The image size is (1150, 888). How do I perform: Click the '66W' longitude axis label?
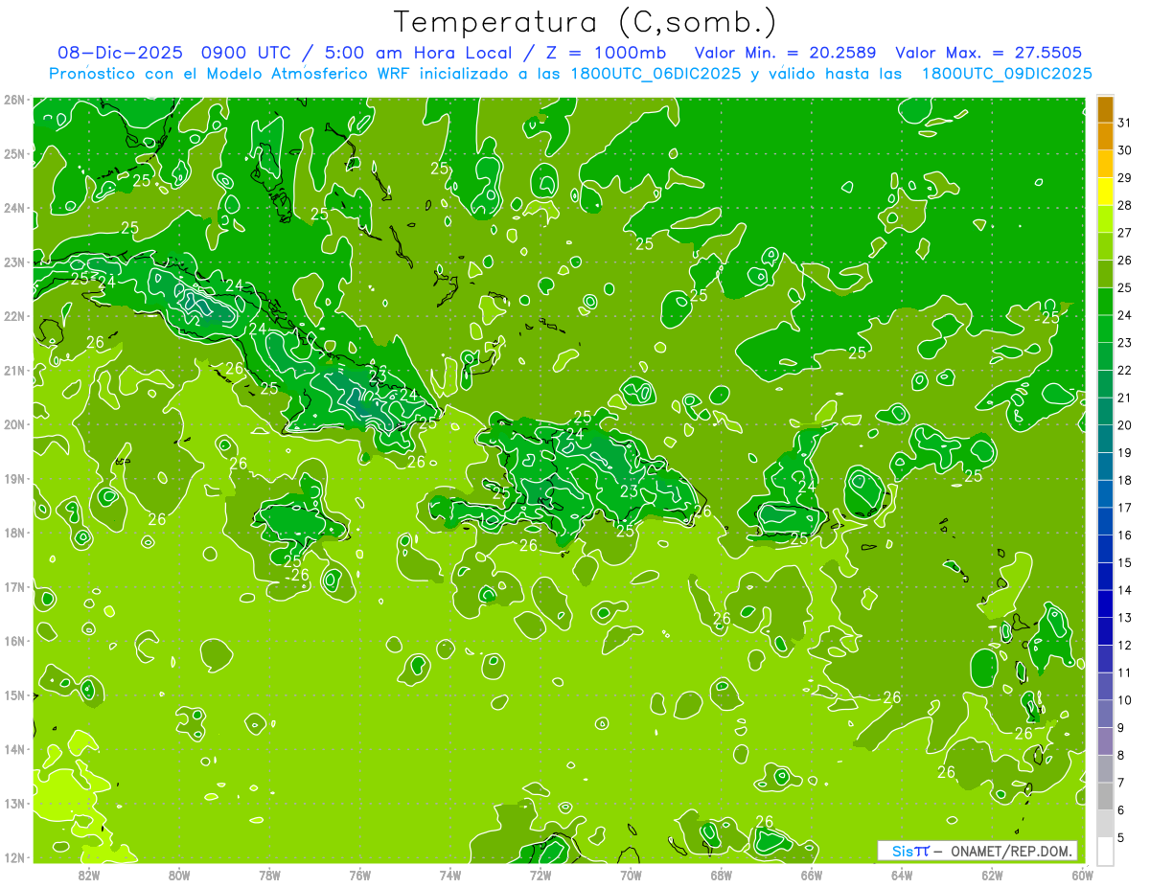tap(812, 875)
